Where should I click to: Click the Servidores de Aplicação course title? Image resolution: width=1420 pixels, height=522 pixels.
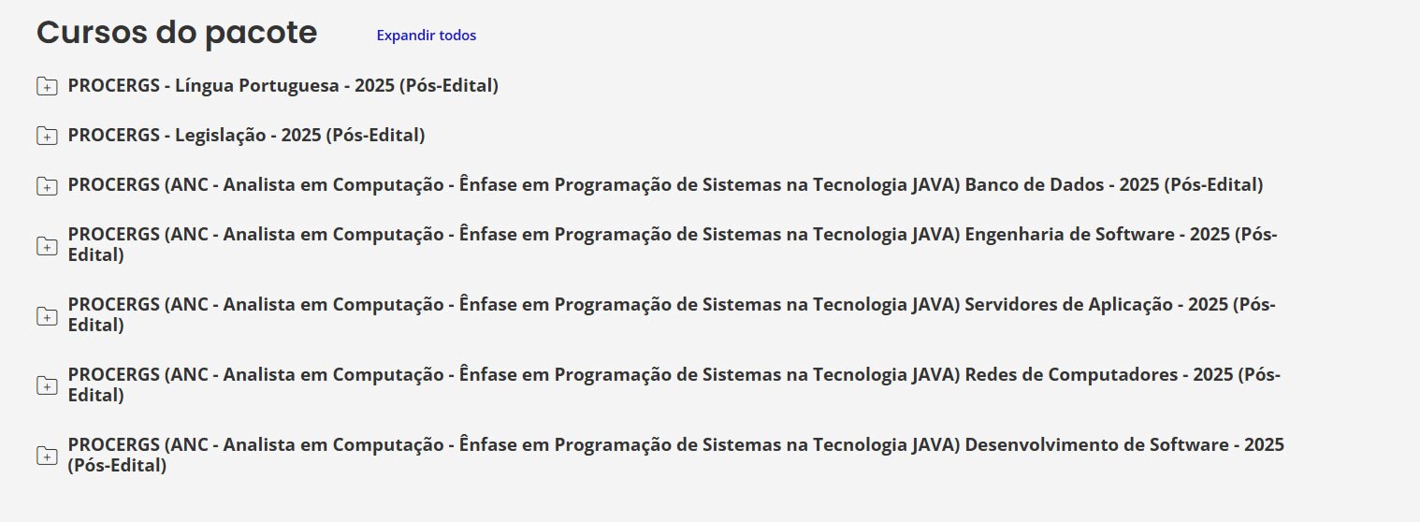671,305
